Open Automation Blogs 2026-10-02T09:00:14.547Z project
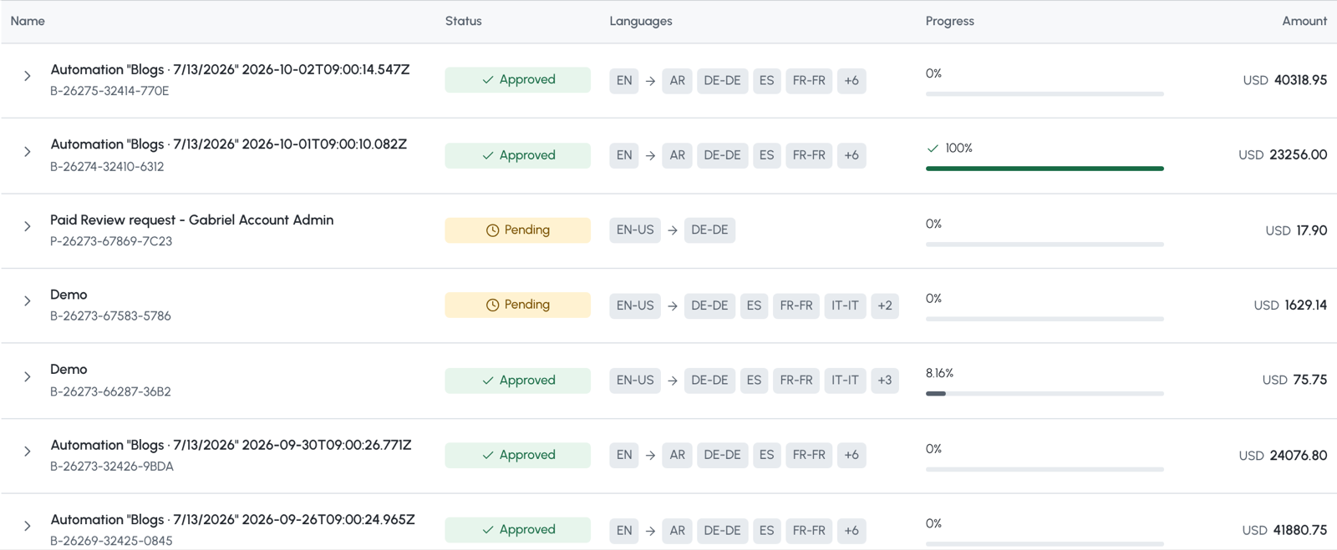The image size is (1337, 550). point(230,69)
